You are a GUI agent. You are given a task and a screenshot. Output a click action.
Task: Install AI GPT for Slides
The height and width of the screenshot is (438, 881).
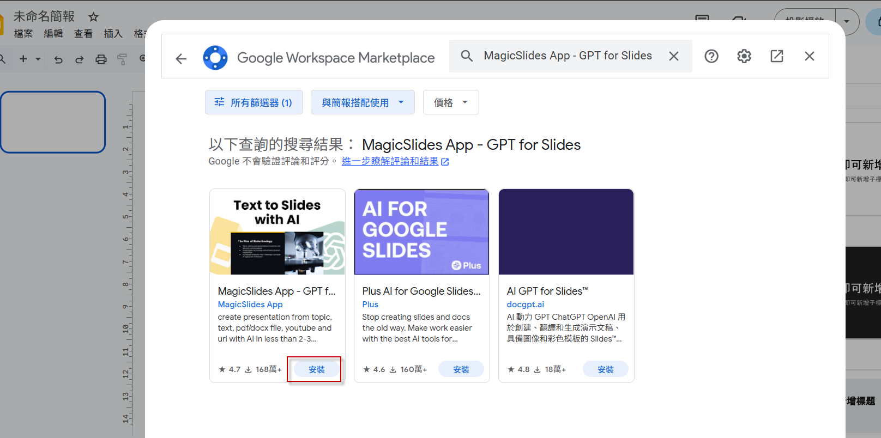tap(606, 369)
